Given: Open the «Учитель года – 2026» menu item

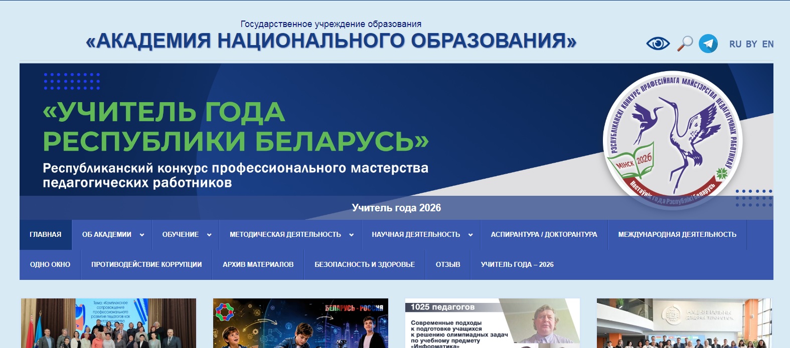Looking at the screenshot, I should coord(517,264).
